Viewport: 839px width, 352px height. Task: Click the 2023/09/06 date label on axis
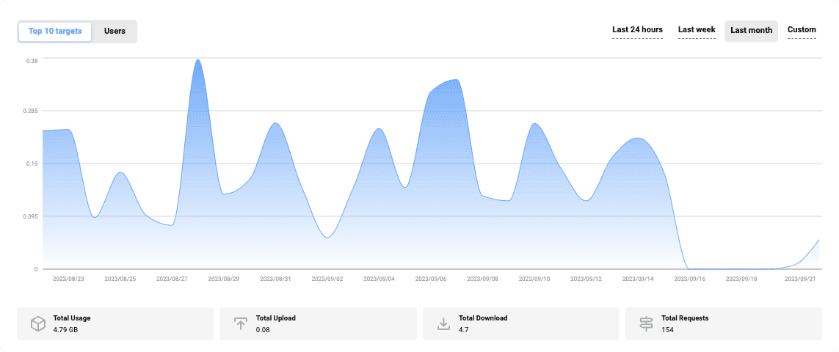click(x=431, y=279)
